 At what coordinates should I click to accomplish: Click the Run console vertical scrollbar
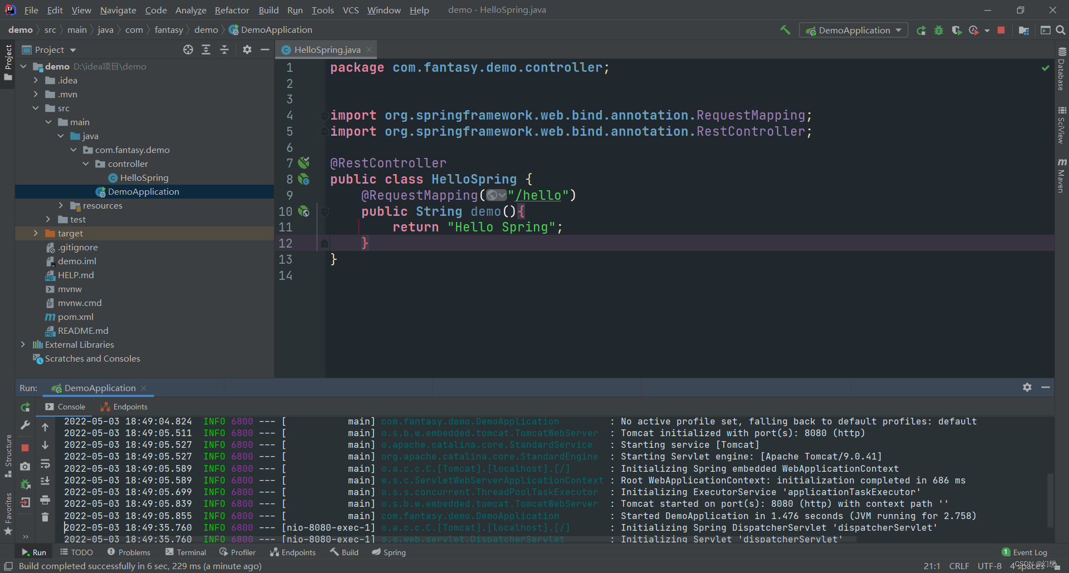[1050, 500]
